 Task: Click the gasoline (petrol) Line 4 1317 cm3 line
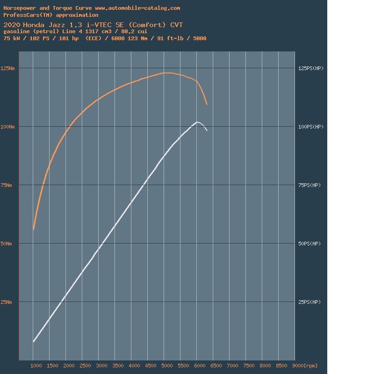pyautogui.click(x=75, y=31)
